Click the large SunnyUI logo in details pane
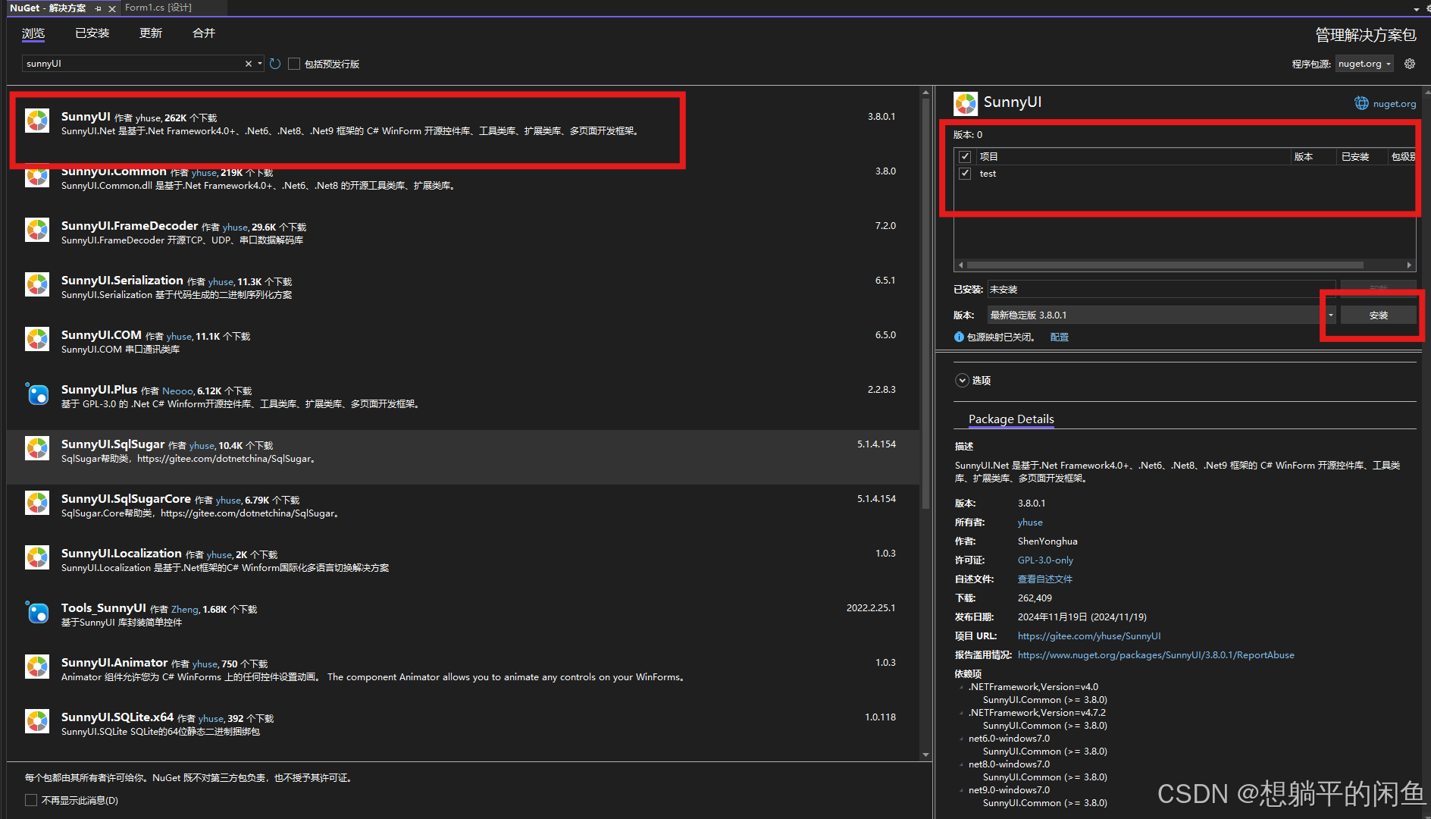1431x819 pixels. [966, 103]
